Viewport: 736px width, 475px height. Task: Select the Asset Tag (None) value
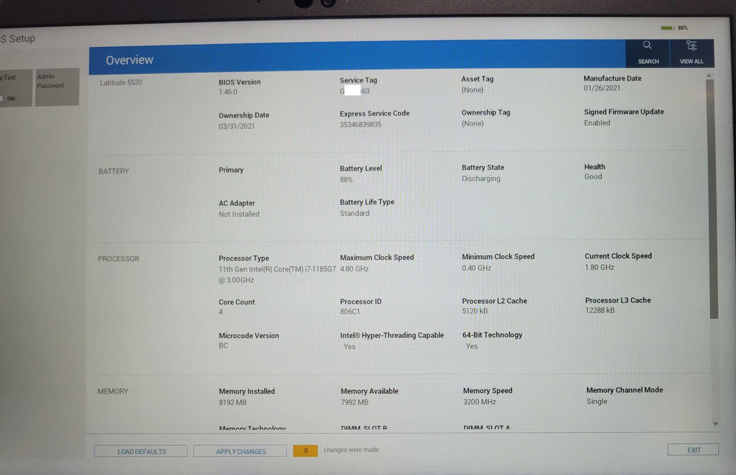(472, 90)
